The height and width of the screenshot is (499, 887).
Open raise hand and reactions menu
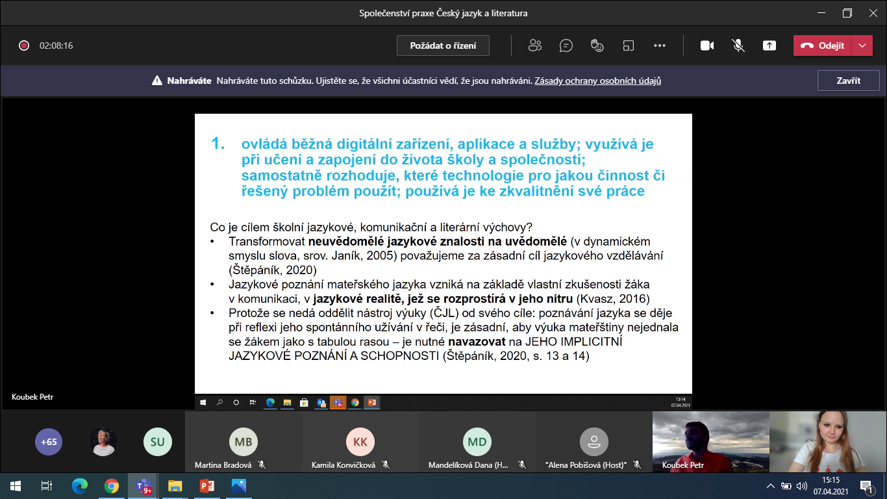597,45
